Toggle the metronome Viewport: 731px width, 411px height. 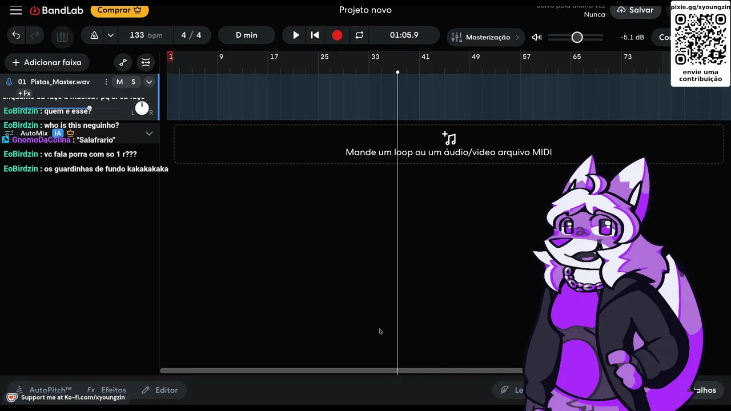click(94, 35)
